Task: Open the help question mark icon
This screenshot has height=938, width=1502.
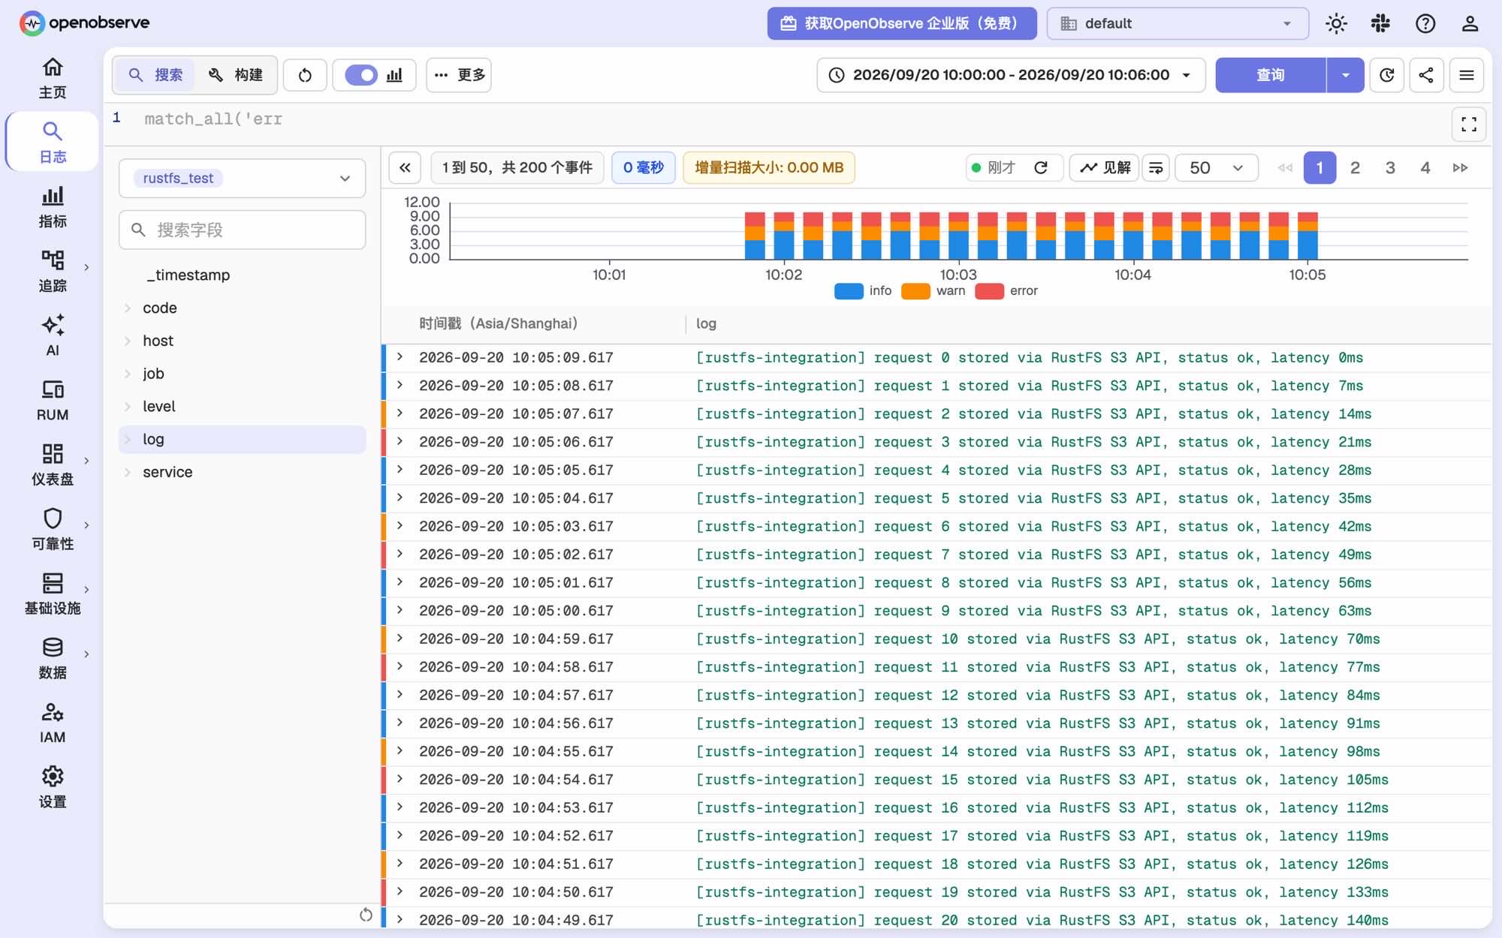Action: tap(1425, 23)
